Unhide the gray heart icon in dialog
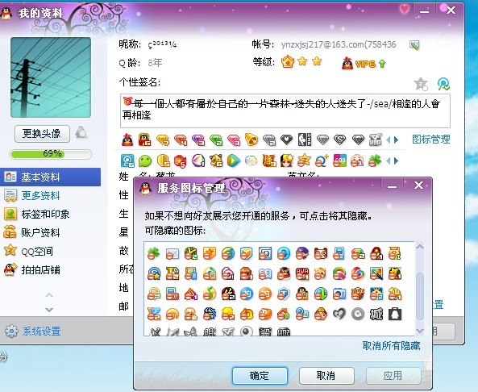This screenshot has height=392, width=478. pyautogui.click(x=339, y=314)
